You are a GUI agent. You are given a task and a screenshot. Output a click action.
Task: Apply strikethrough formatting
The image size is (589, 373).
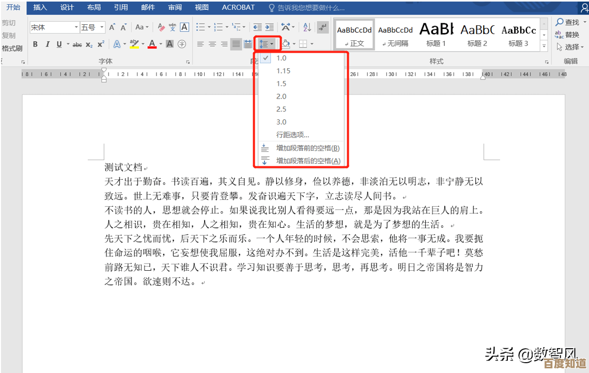click(x=77, y=44)
